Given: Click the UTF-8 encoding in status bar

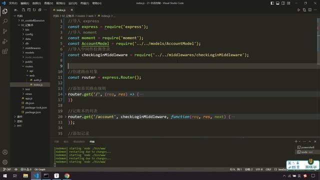Looking at the screenshot, I should point(259,169).
